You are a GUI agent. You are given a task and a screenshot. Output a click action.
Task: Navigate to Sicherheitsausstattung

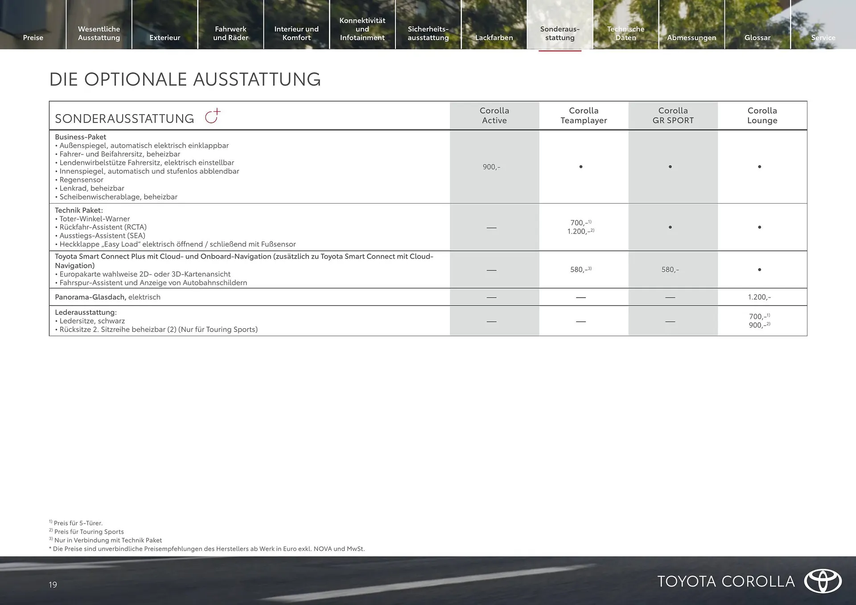coord(428,33)
